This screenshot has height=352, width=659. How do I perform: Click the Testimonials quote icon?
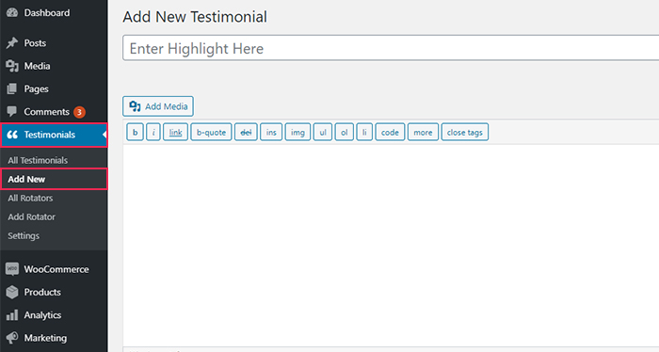12,135
